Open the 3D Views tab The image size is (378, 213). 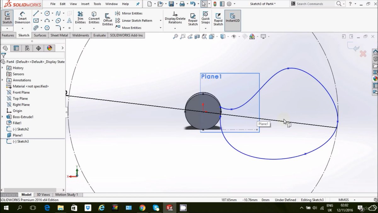(43, 195)
